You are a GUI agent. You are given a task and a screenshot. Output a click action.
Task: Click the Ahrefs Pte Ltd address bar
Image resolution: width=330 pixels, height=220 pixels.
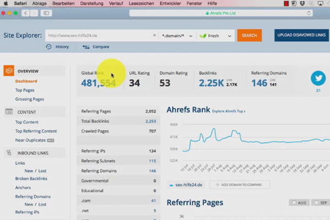pyautogui.click(x=221, y=13)
